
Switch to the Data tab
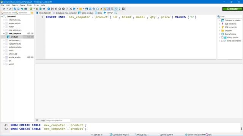click(x=99, y=13)
